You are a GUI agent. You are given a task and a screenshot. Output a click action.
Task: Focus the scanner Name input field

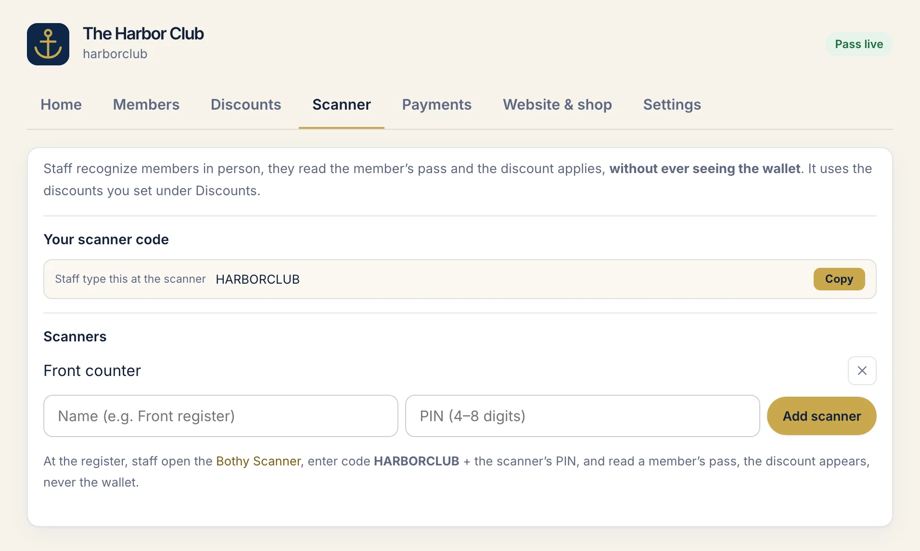click(x=221, y=416)
